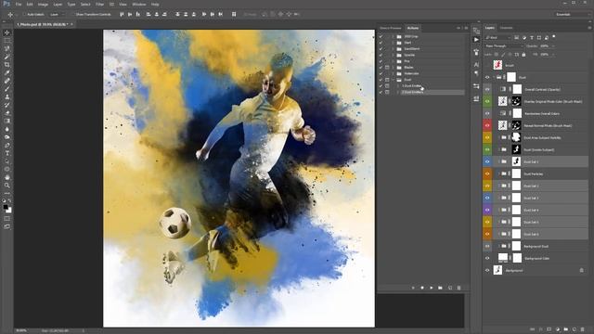Click the Actions panel record button
The image size is (594, 334).
click(422, 288)
